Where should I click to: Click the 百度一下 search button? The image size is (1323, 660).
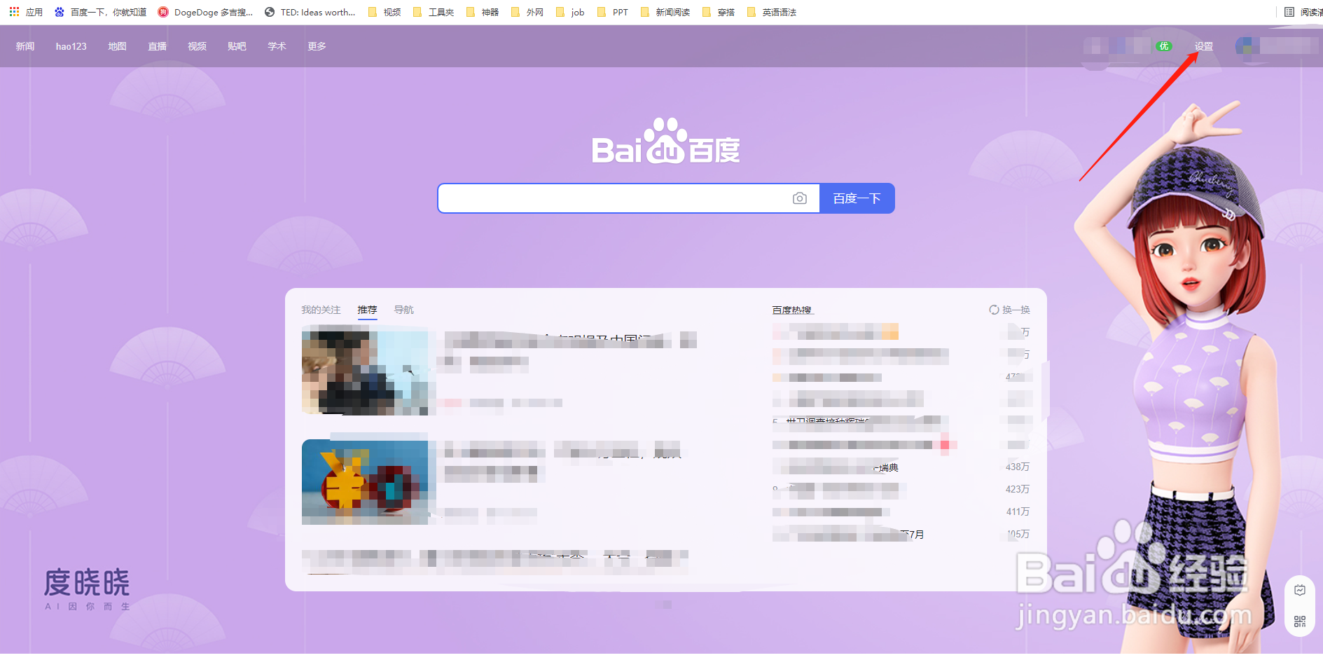[x=857, y=198]
